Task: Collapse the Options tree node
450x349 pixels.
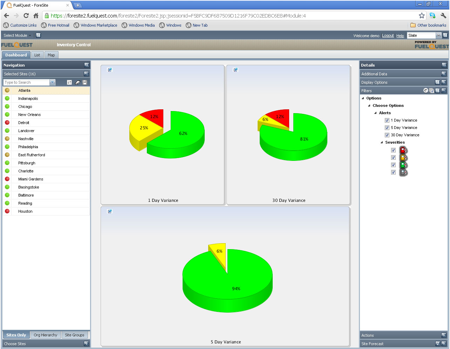Action: 363,98
